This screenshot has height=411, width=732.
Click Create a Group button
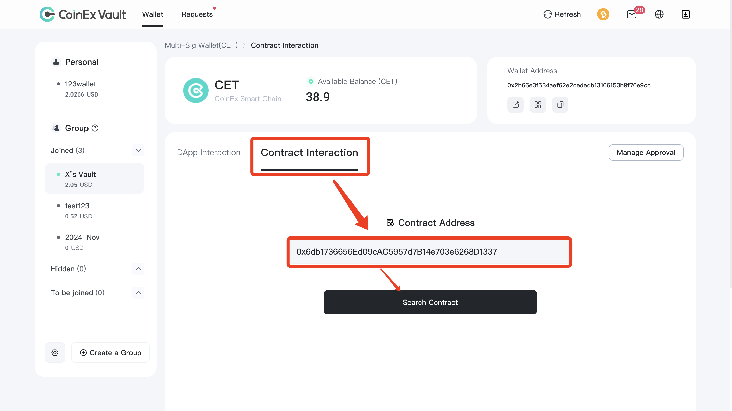tap(110, 353)
